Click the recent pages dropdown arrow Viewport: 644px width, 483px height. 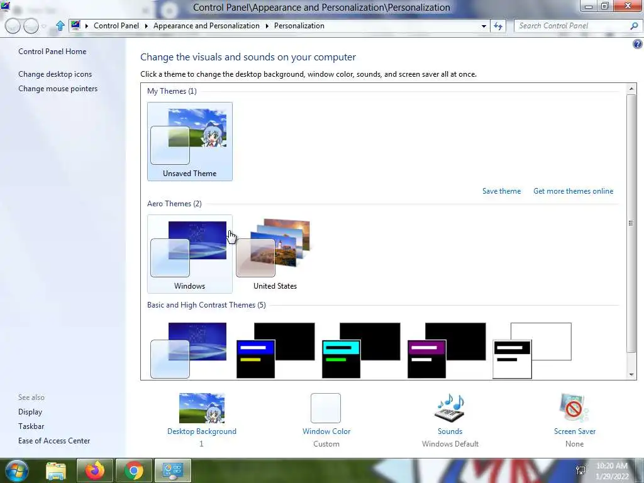click(44, 26)
